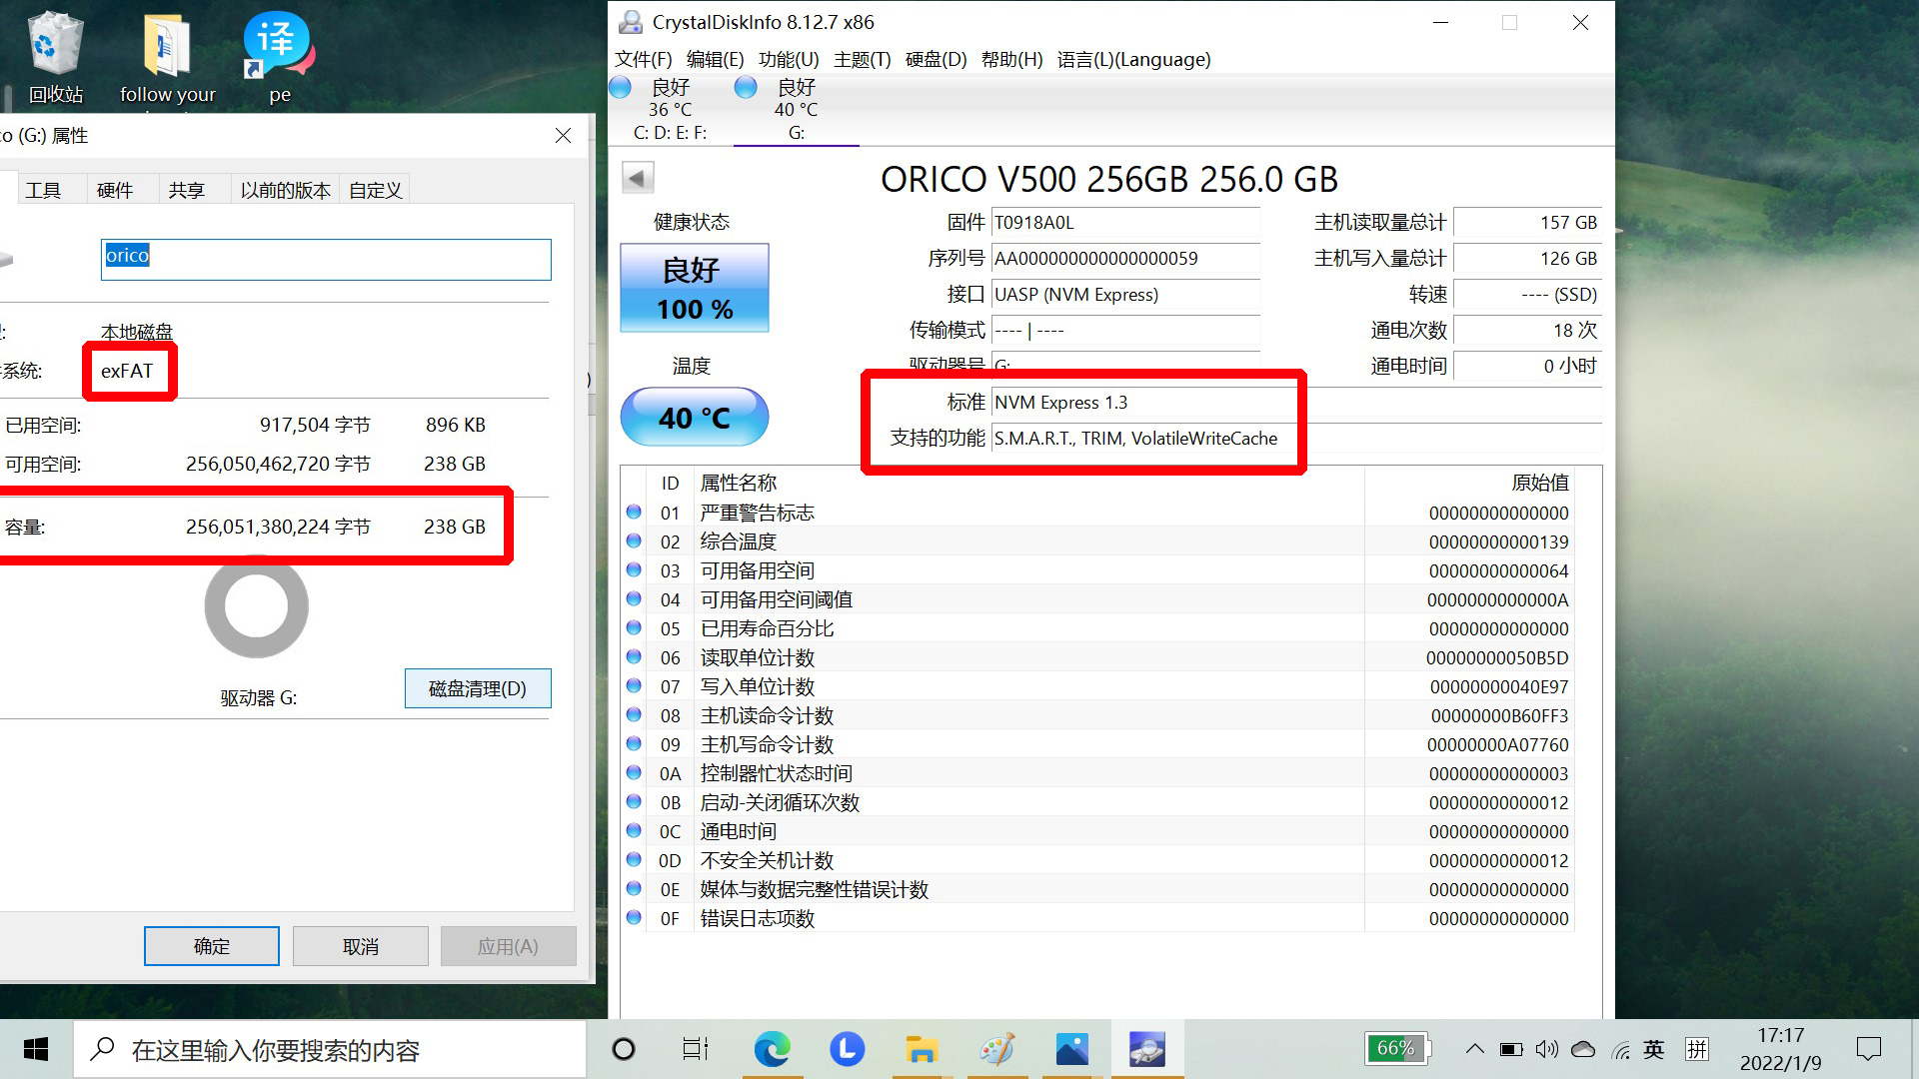Select the 读取单位计数 attribute row
This screenshot has height=1079, width=1919.
[1097, 657]
